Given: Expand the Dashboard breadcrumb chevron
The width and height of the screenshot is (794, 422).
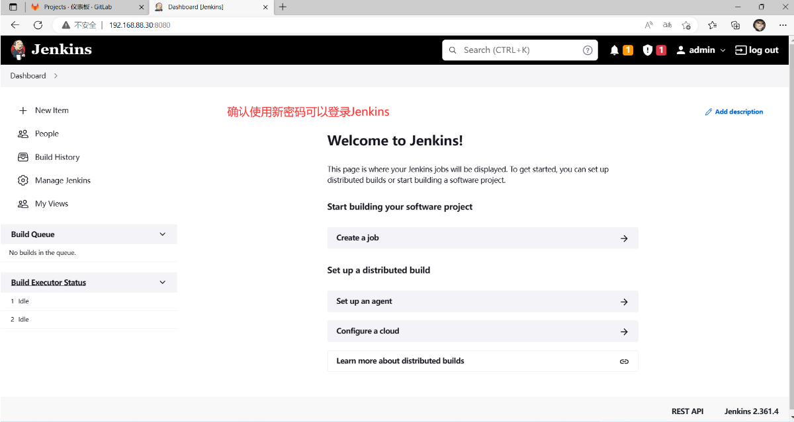Looking at the screenshot, I should tap(56, 76).
